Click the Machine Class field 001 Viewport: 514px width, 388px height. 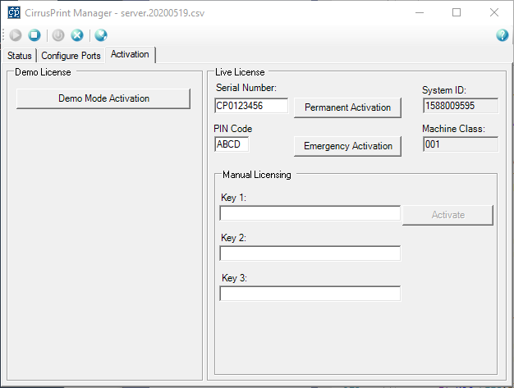(x=461, y=144)
